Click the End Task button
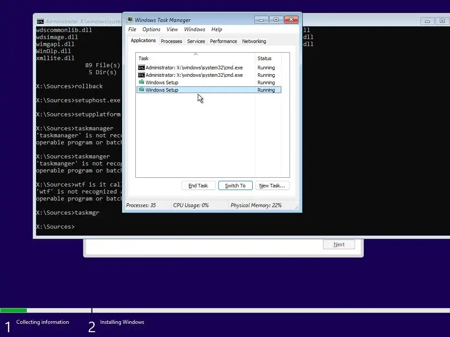Image resolution: width=450 pixels, height=337 pixels. click(198, 186)
